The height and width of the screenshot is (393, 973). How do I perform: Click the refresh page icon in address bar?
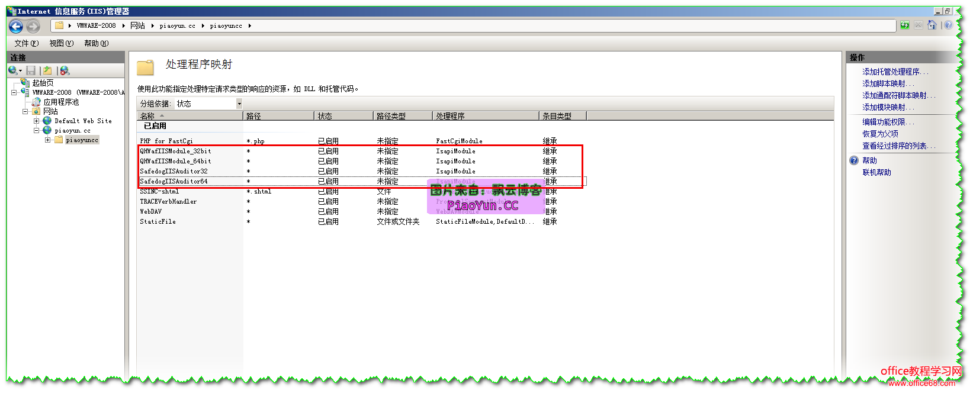pos(905,25)
